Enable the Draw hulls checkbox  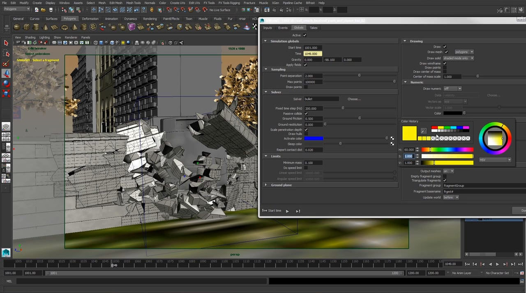coord(306,134)
